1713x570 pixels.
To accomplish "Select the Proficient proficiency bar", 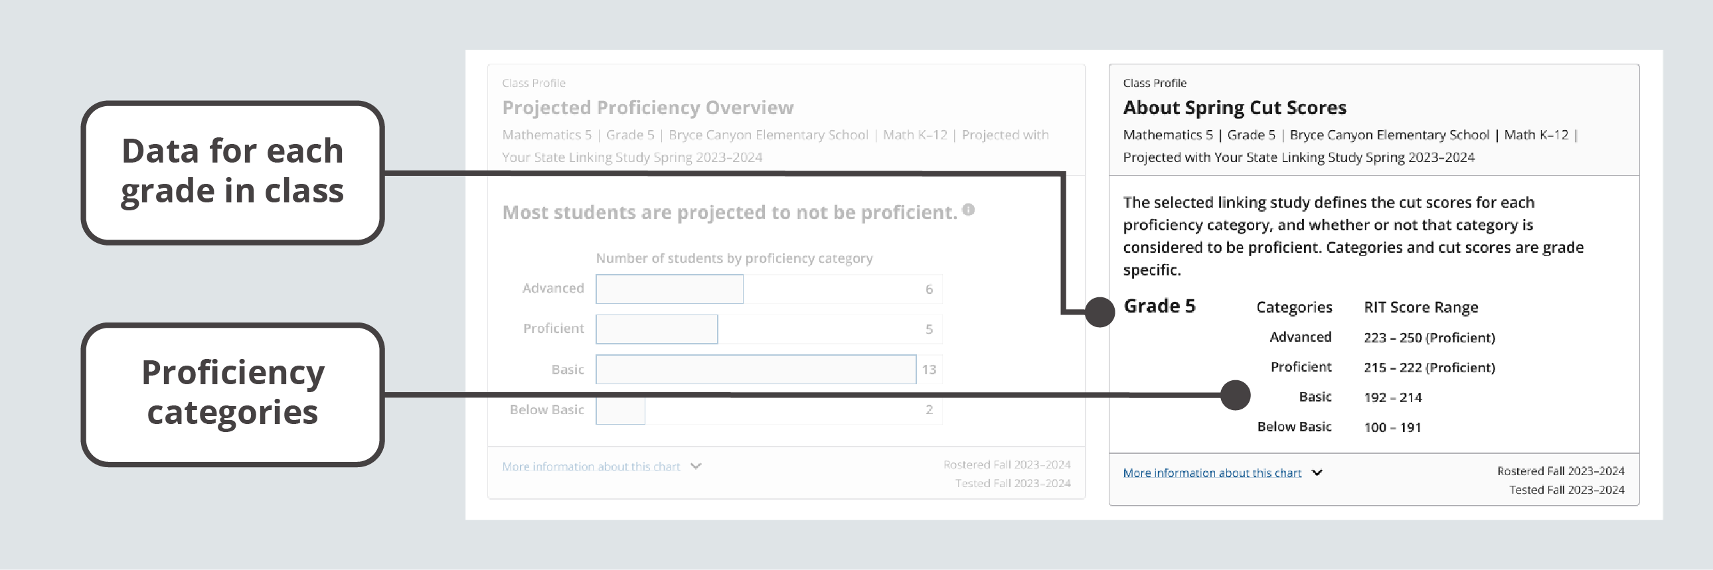I will 657,329.
